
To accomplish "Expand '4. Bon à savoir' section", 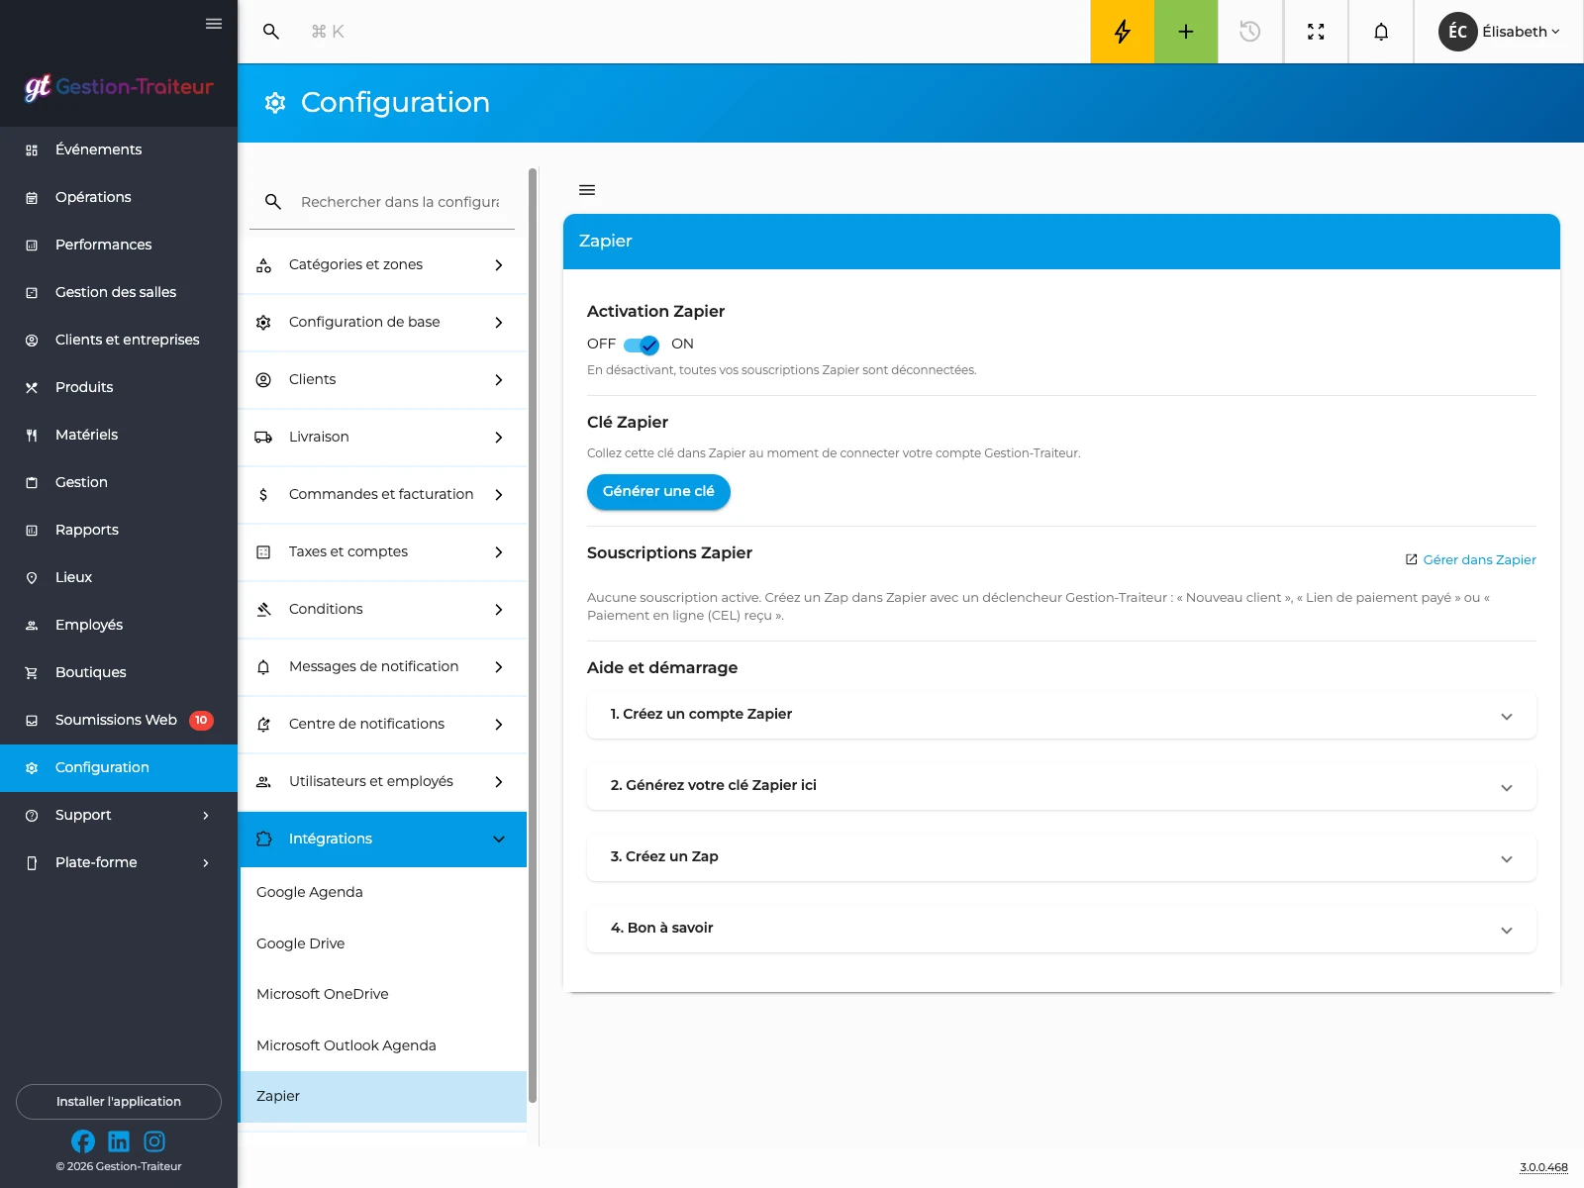I will tap(1061, 929).
